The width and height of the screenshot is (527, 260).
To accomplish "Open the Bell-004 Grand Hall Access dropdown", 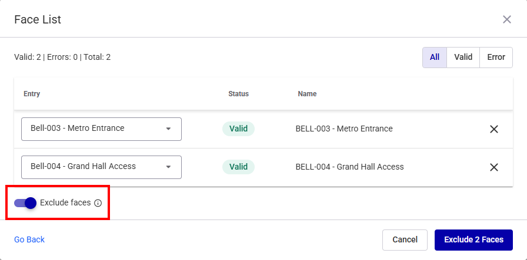I will 101,167.
